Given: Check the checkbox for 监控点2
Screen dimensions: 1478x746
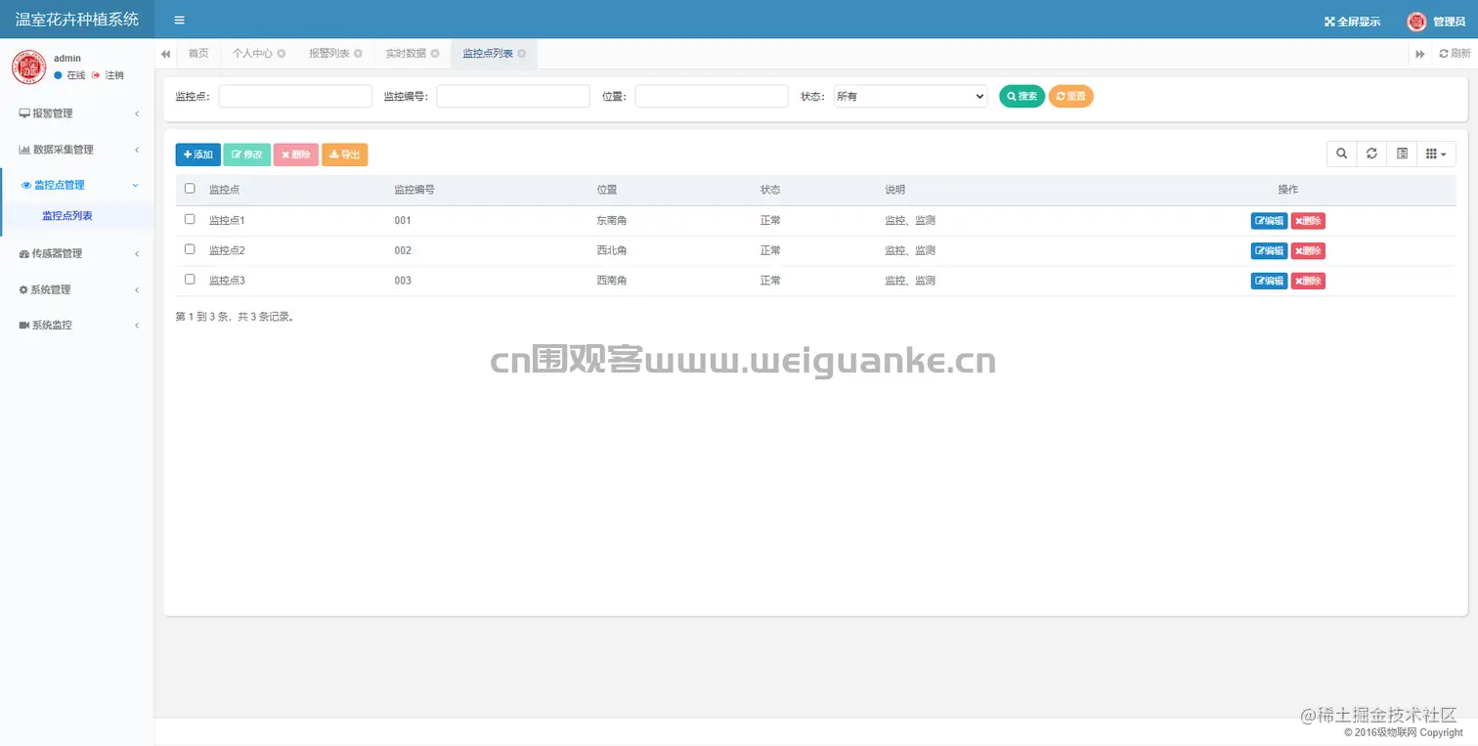Looking at the screenshot, I should 190,249.
